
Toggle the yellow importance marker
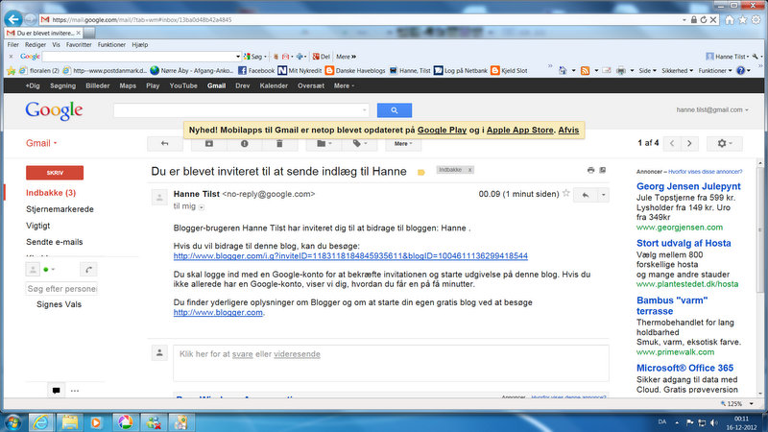(420, 172)
